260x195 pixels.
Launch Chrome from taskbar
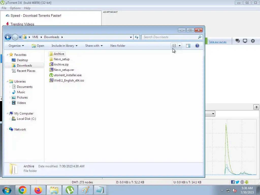pos(23,190)
